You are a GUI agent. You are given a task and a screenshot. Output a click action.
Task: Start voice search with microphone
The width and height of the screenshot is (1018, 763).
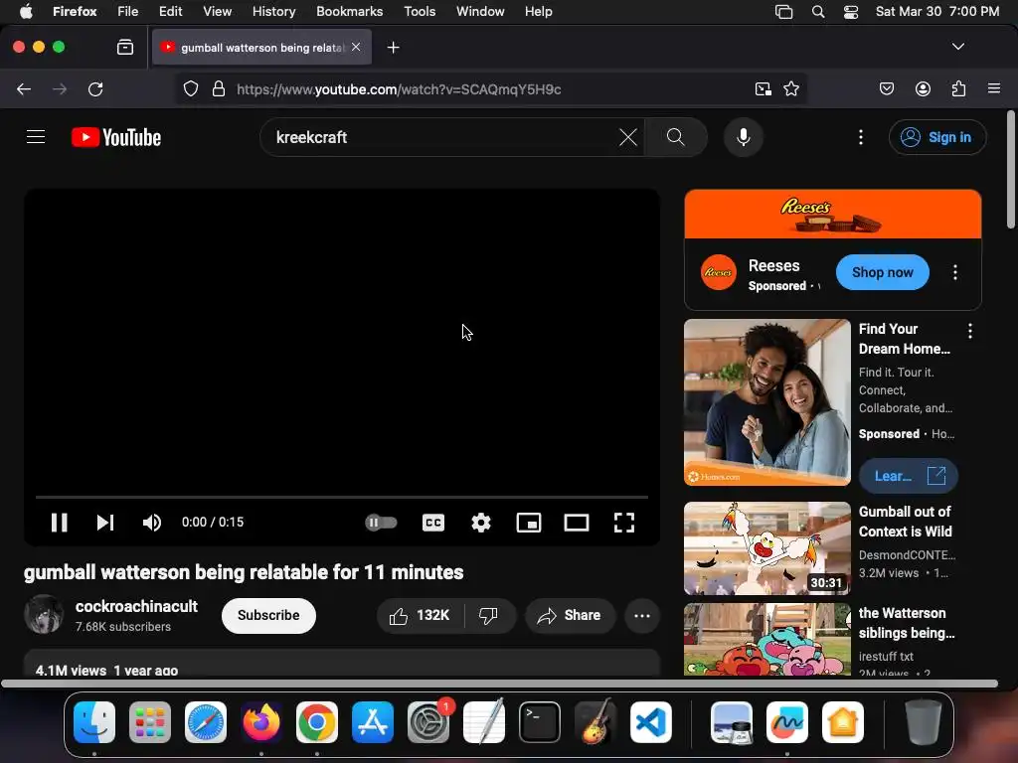pyautogui.click(x=744, y=137)
